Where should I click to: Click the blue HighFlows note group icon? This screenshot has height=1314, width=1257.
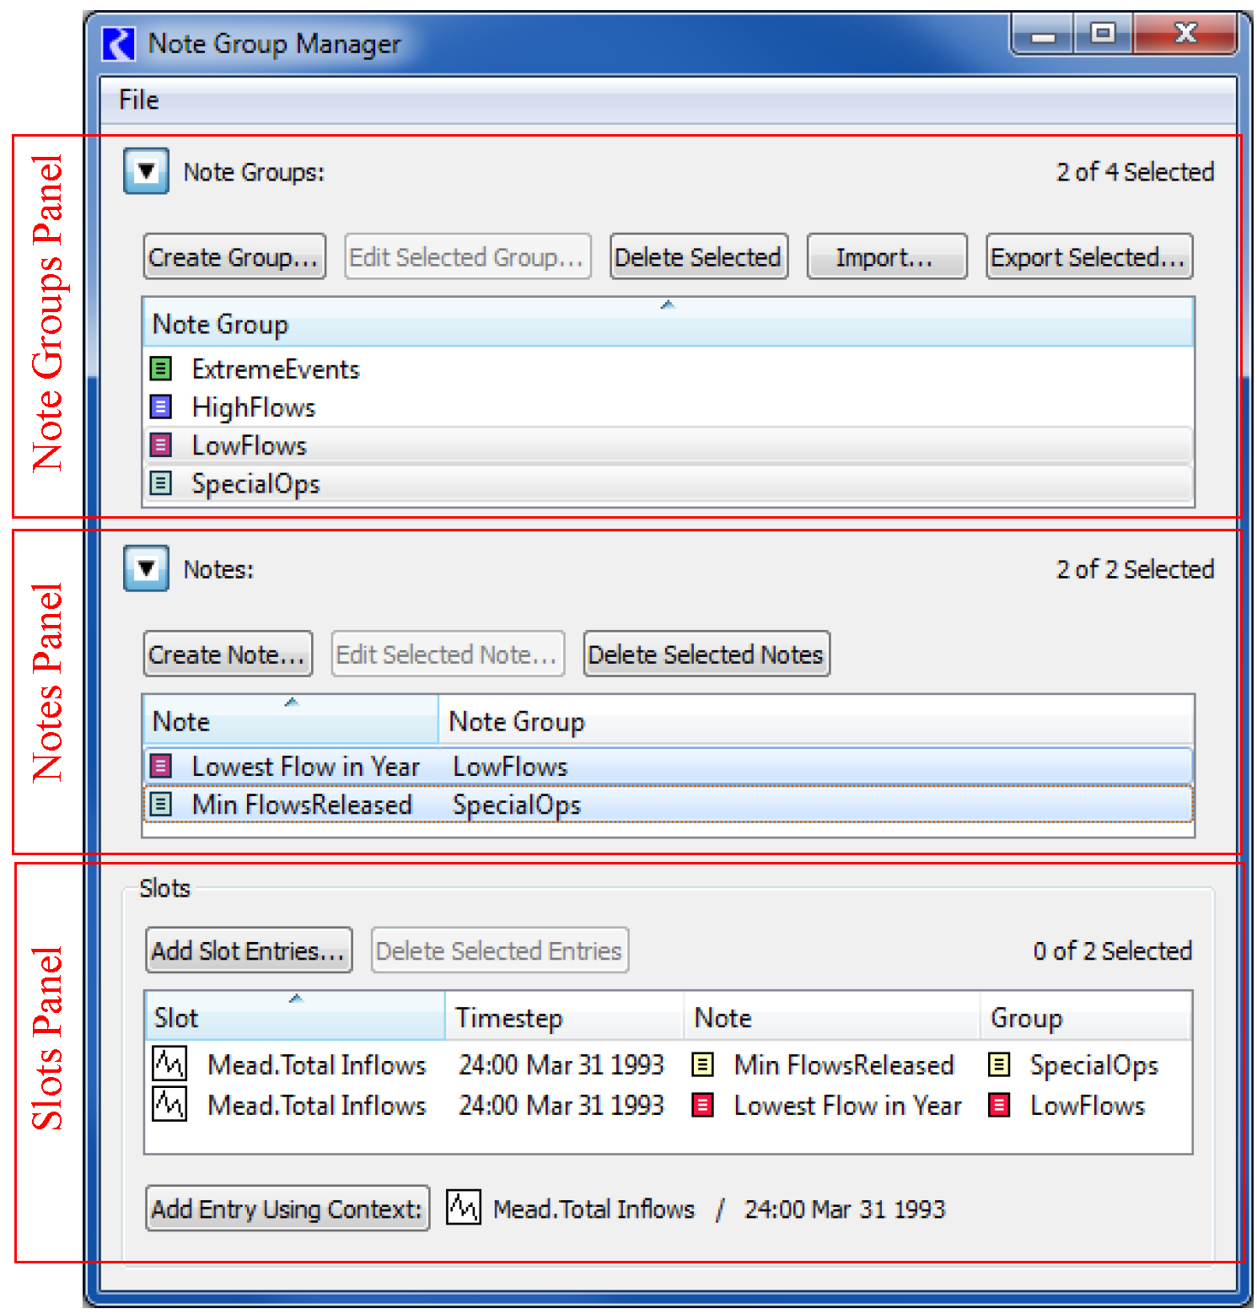pos(160,407)
